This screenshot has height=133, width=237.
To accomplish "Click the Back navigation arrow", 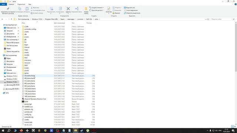I will coord(2,19).
